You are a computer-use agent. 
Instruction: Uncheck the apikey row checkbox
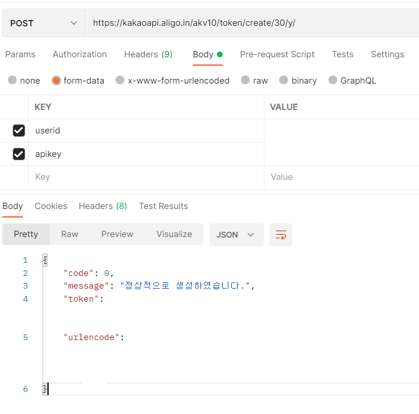(19, 154)
